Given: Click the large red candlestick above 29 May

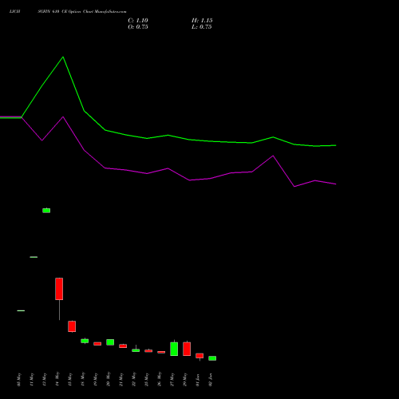Looking at the screenshot, I should pyautogui.click(x=187, y=349).
